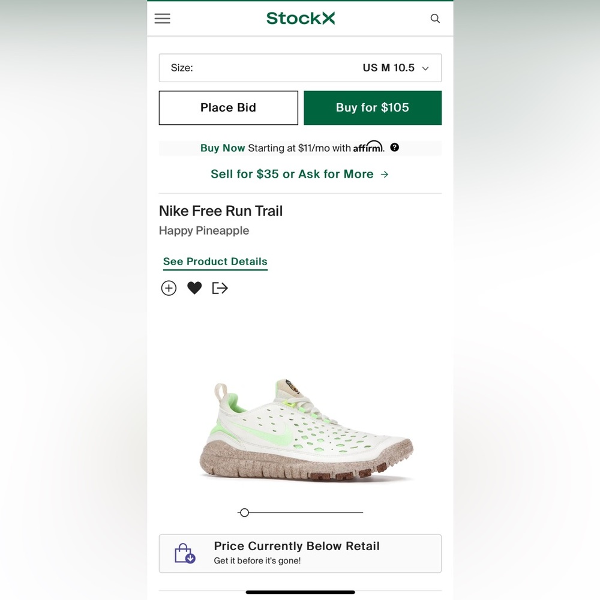Open the hamburger navigation menu
This screenshot has height=600, width=600.
click(162, 19)
